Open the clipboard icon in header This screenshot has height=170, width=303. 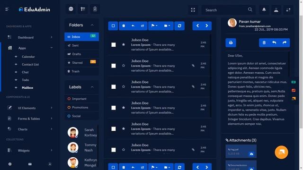coord(95,9)
